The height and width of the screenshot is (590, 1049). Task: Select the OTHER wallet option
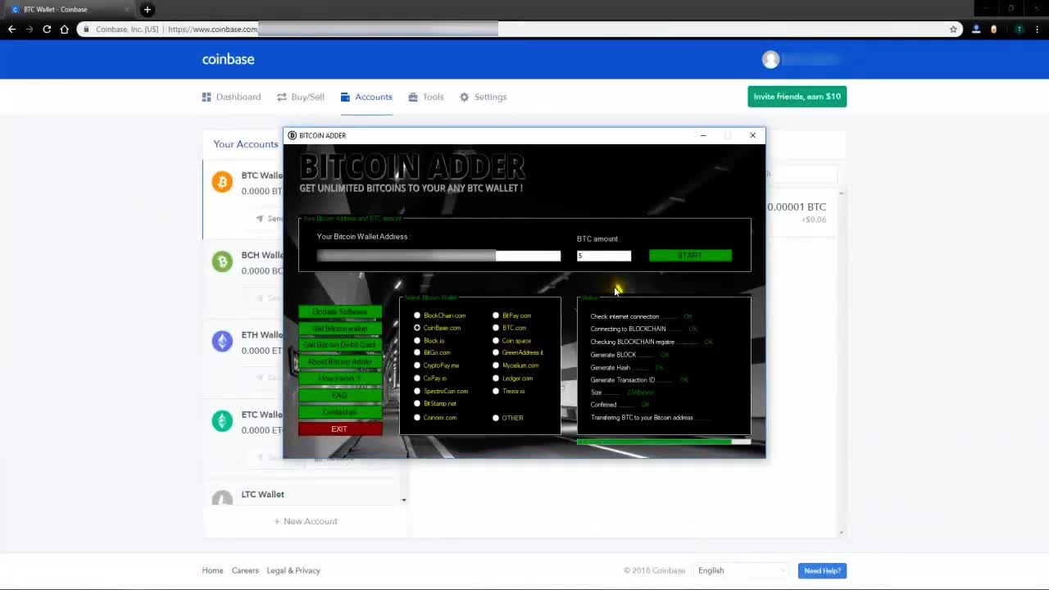point(496,418)
